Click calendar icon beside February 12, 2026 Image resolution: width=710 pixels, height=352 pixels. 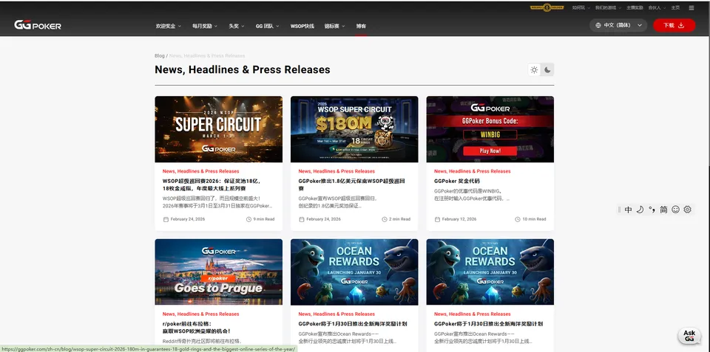point(437,219)
